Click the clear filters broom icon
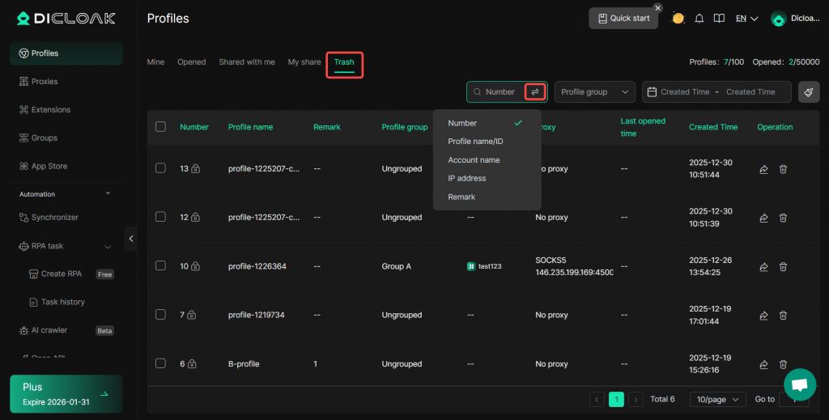Screen dimensions: 829x420 pyautogui.click(x=808, y=92)
